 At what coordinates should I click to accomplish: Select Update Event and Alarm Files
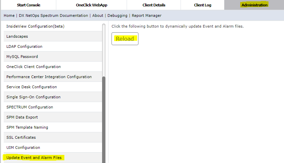click(53, 158)
